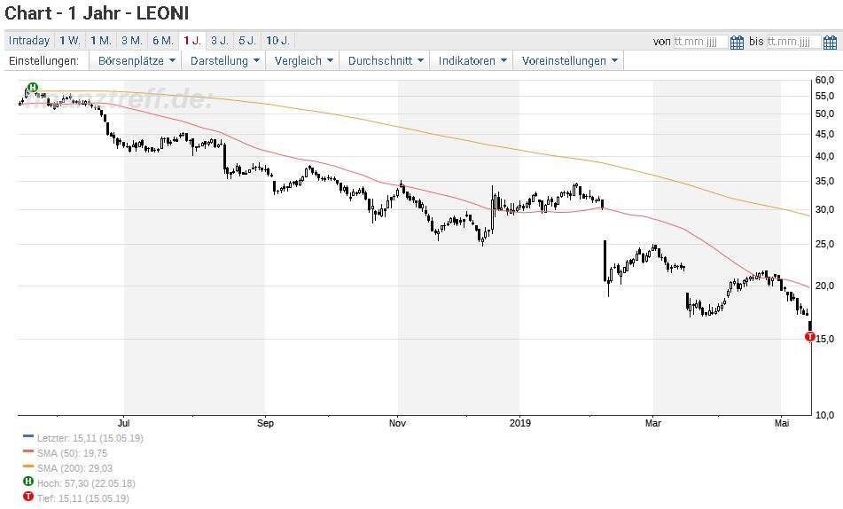This screenshot has width=843, height=509.
Task: Focus the 'bis' end date field
Action: (793, 42)
